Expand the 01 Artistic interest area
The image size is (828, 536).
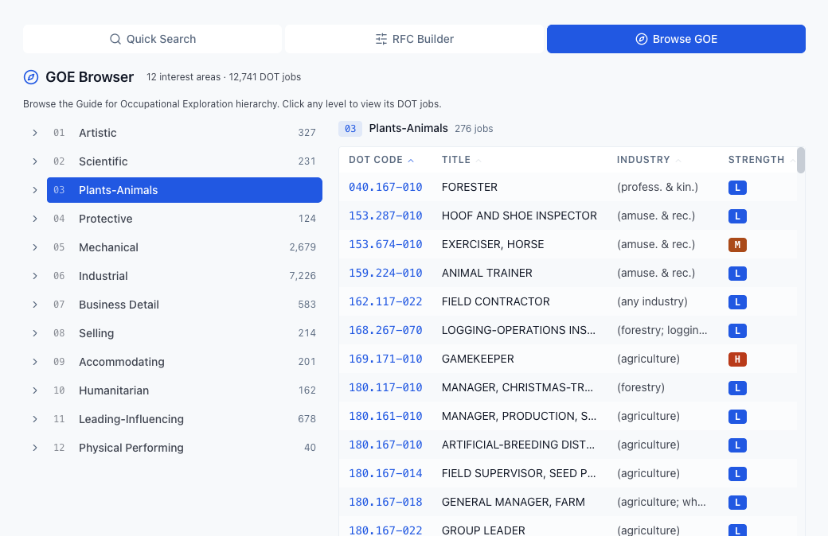click(35, 133)
